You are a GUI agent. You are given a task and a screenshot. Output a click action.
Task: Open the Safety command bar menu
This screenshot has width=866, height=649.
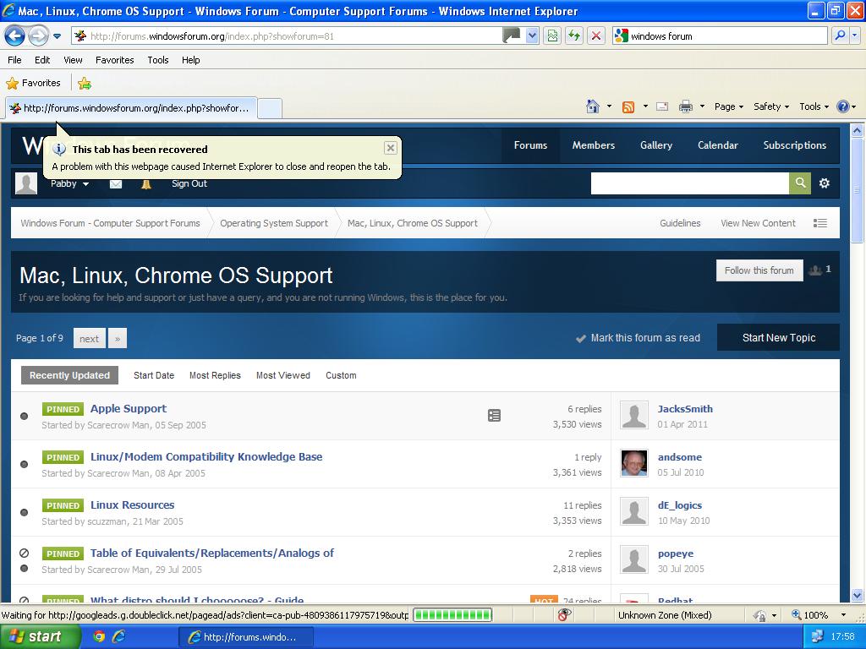click(771, 106)
